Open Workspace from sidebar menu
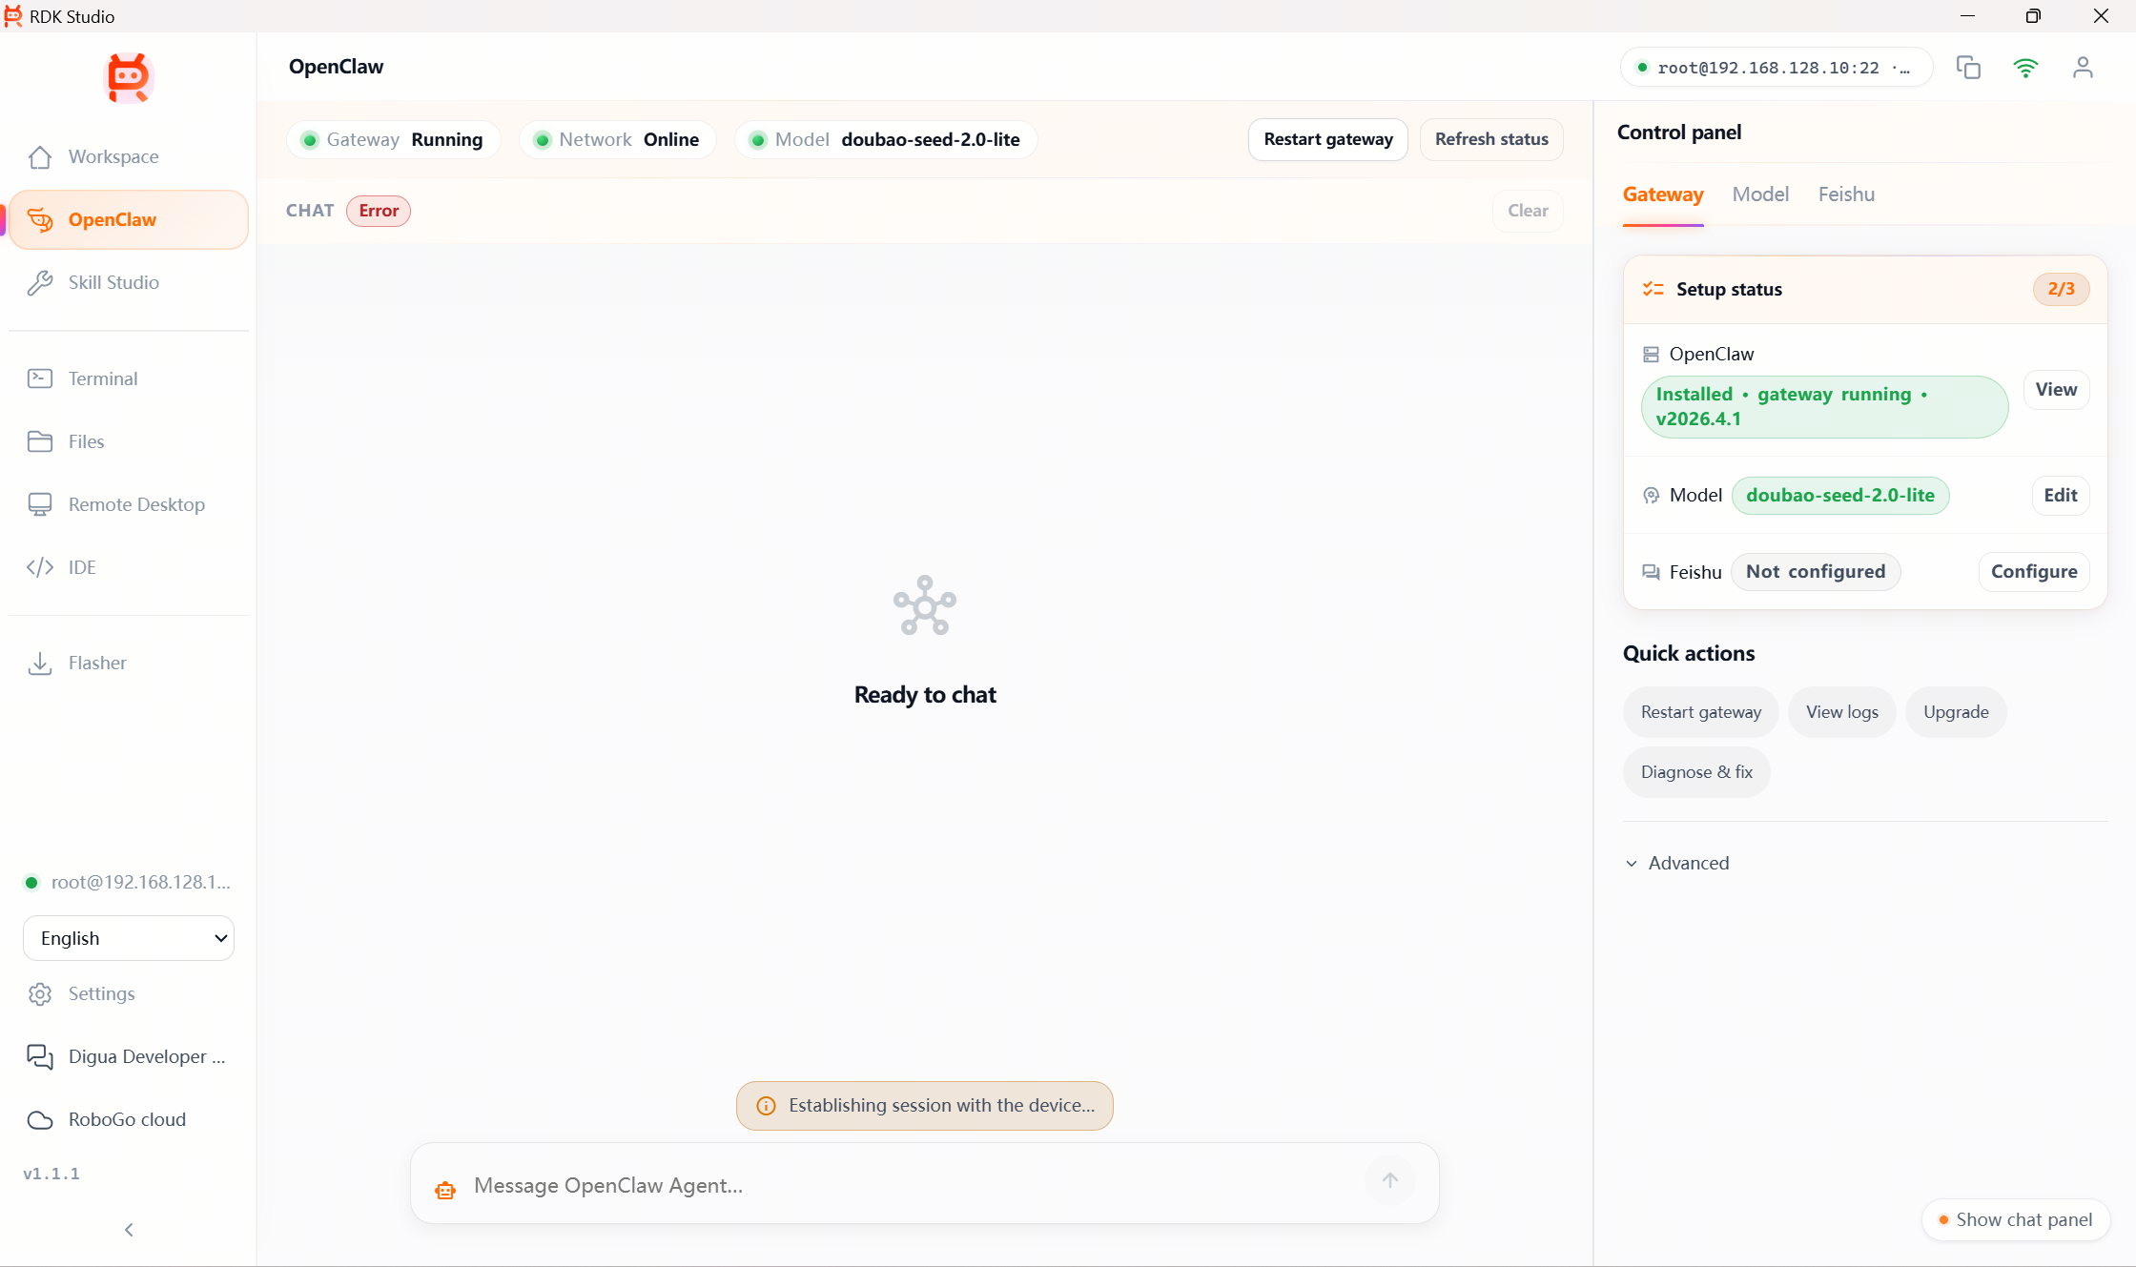 [129, 156]
